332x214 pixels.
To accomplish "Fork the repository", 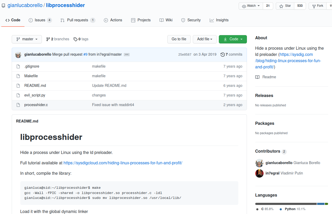I will (317, 6).
